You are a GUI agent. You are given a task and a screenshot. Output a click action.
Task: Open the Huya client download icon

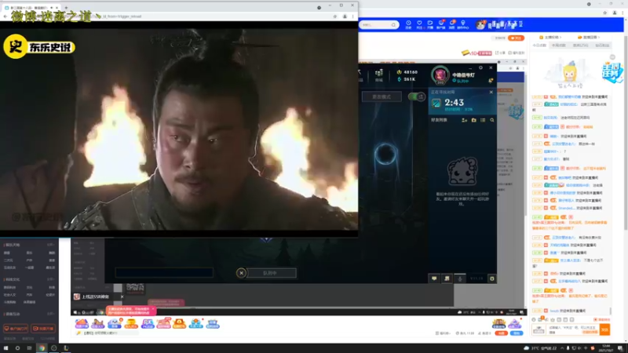point(441,24)
